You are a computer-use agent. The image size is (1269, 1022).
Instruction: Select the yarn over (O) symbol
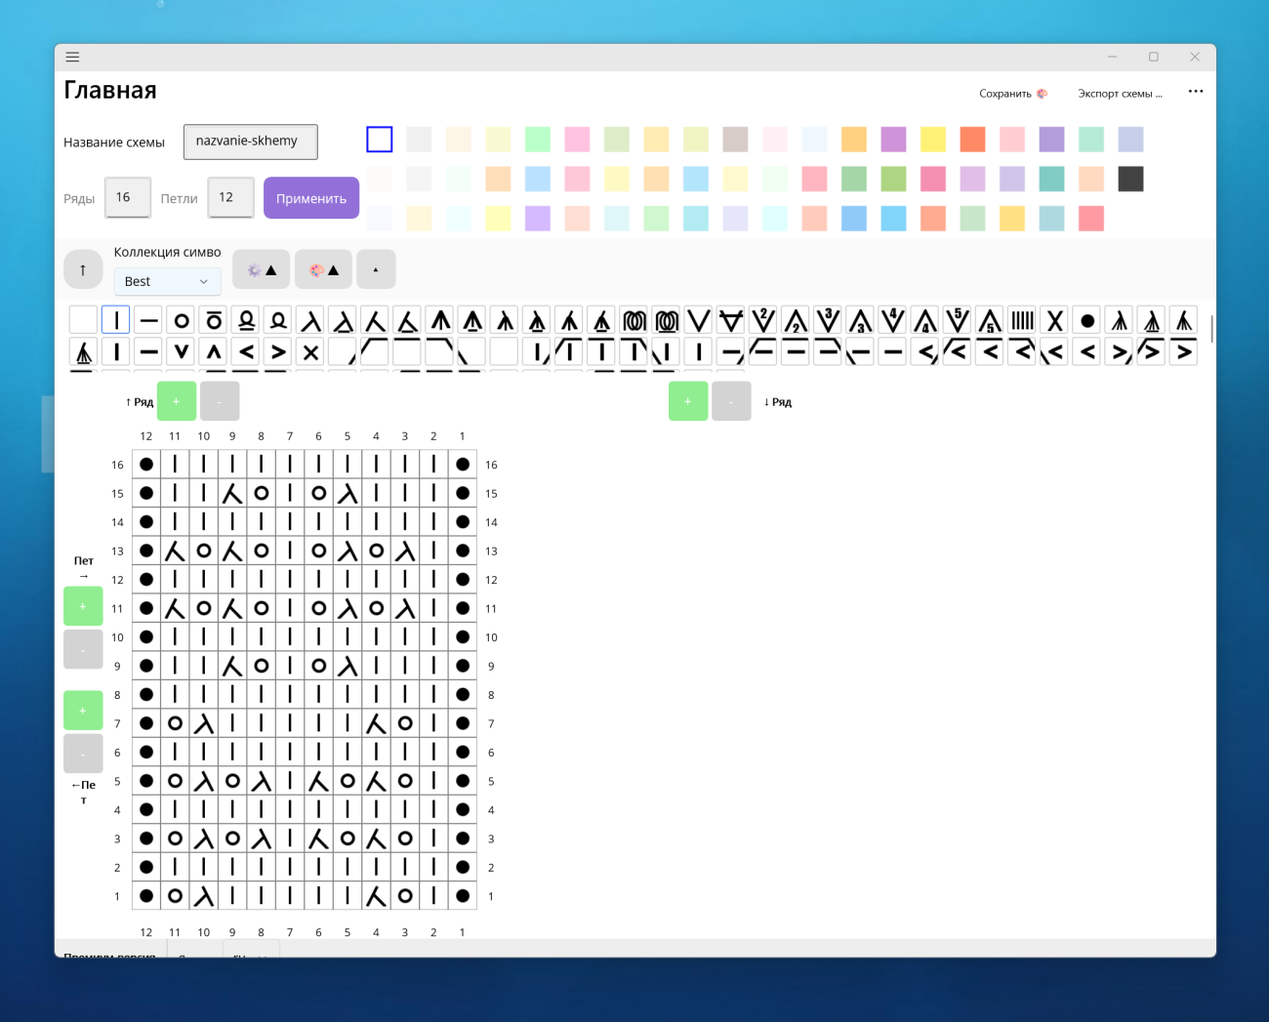181,319
